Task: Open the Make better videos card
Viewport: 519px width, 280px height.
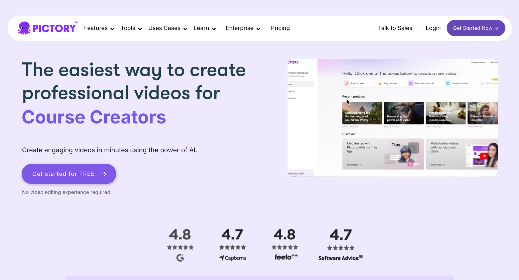Action: click(462, 154)
